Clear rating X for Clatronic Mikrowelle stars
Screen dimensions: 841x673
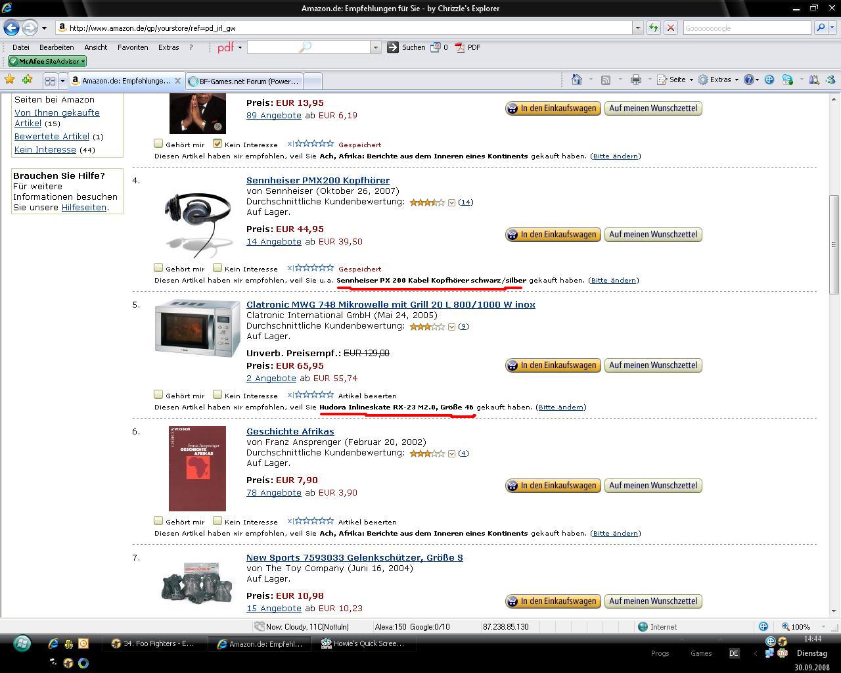pyautogui.click(x=290, y=395)
